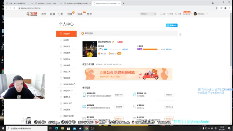Expand the account dropdown arrow in header
This screenshot has width=233, height=131.
207,14
